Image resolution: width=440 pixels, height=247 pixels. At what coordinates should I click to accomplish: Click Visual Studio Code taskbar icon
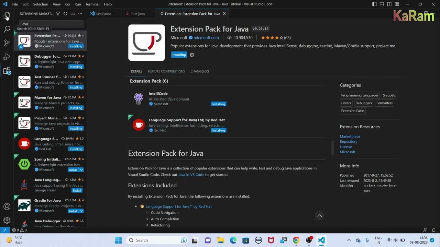[x=321, y=240]
